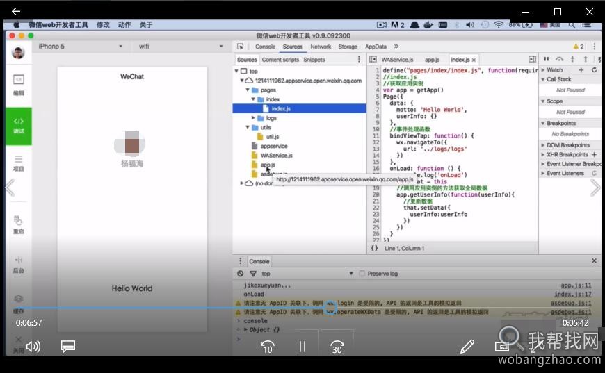The height and width of the screenshot is (373, 605).
Task: Open the Snippets sub-tab
Action: click(314, 60)
